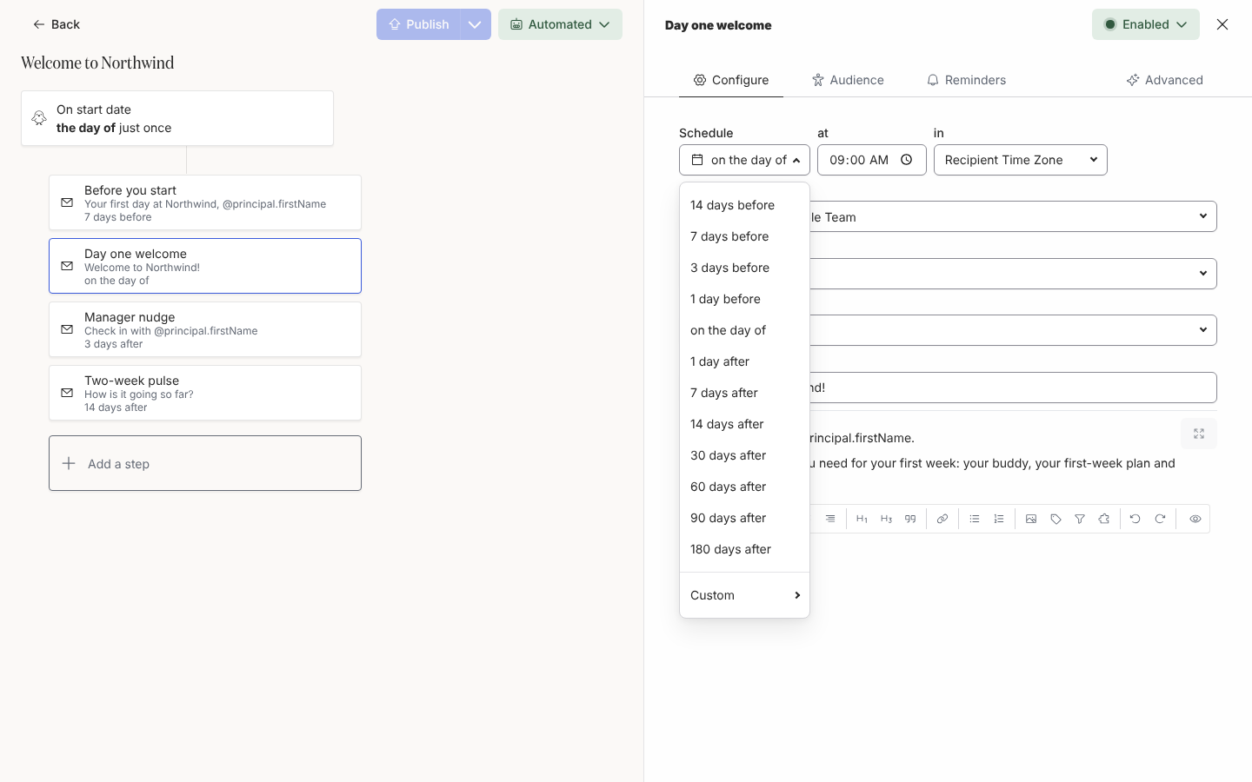
Task: Apply Heading 1 formatting from the editor toolbar
Action: [x=862, y=519]
